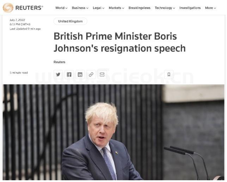Expand the Business dropdown menu
This screenshot has height=182, width=227.
[80, 8]
